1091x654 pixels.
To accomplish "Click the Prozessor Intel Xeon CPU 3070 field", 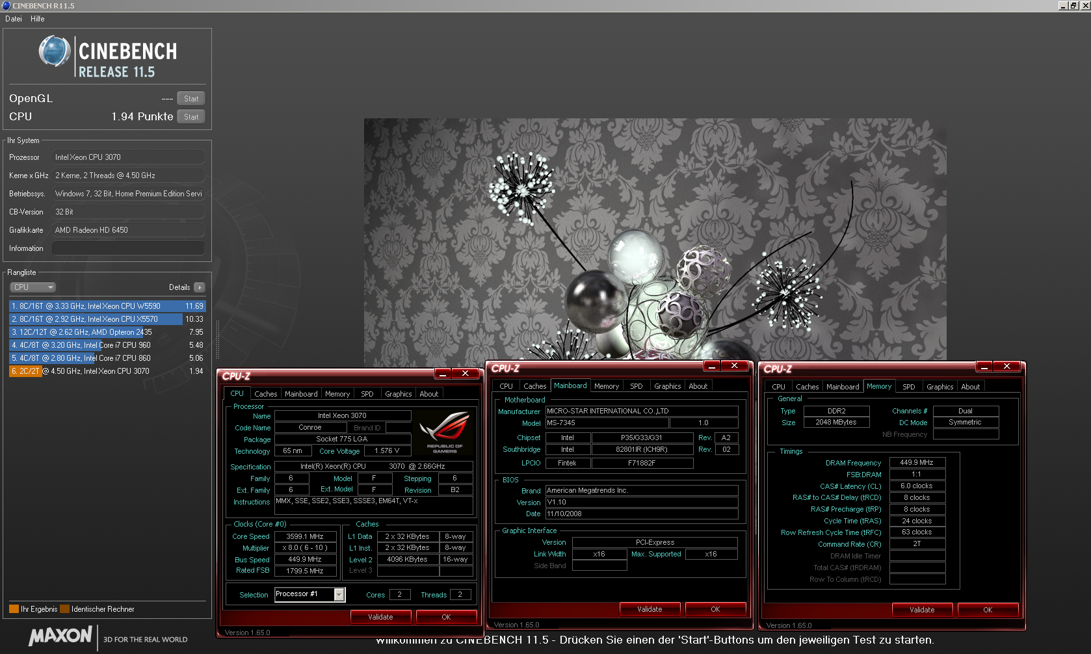I will click(x=128, y=157).
